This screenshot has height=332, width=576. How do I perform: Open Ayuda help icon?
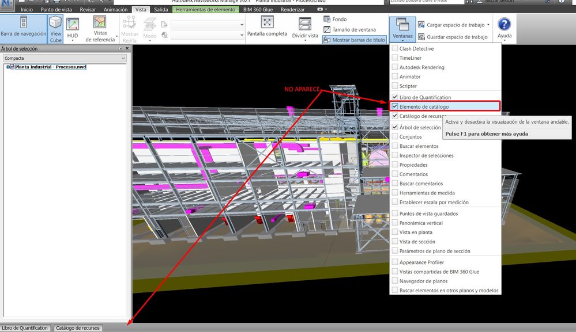point(504,24)
